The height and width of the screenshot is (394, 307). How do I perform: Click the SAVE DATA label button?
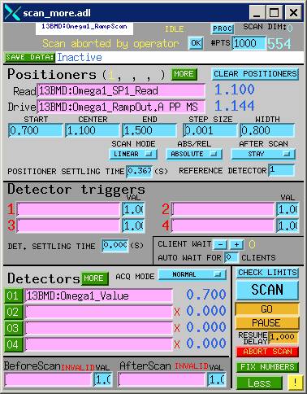tap(30, 58)
